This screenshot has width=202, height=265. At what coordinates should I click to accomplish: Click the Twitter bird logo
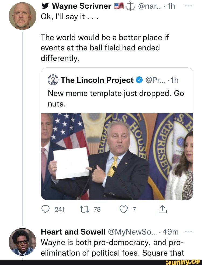(x=45, y=6)
